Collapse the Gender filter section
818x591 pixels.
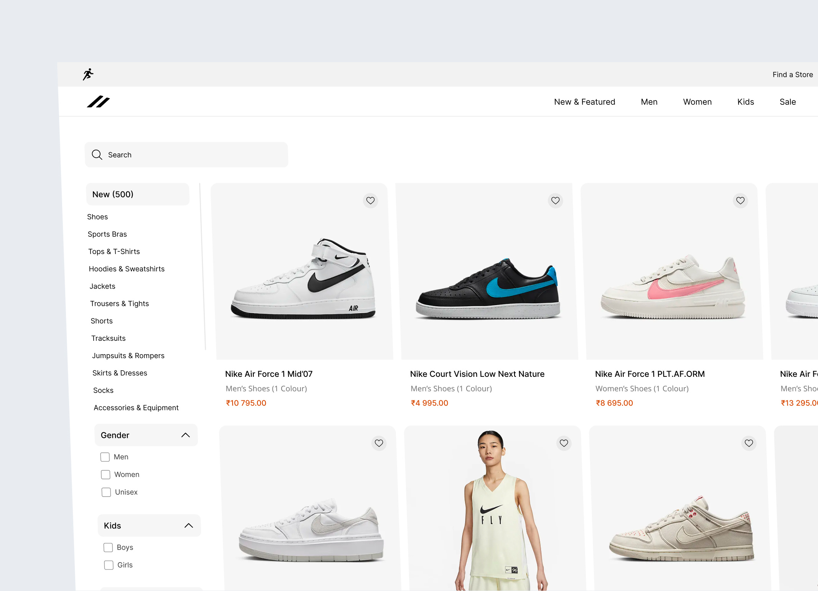(186, 435)
